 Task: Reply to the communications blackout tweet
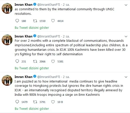pos(17,61)
